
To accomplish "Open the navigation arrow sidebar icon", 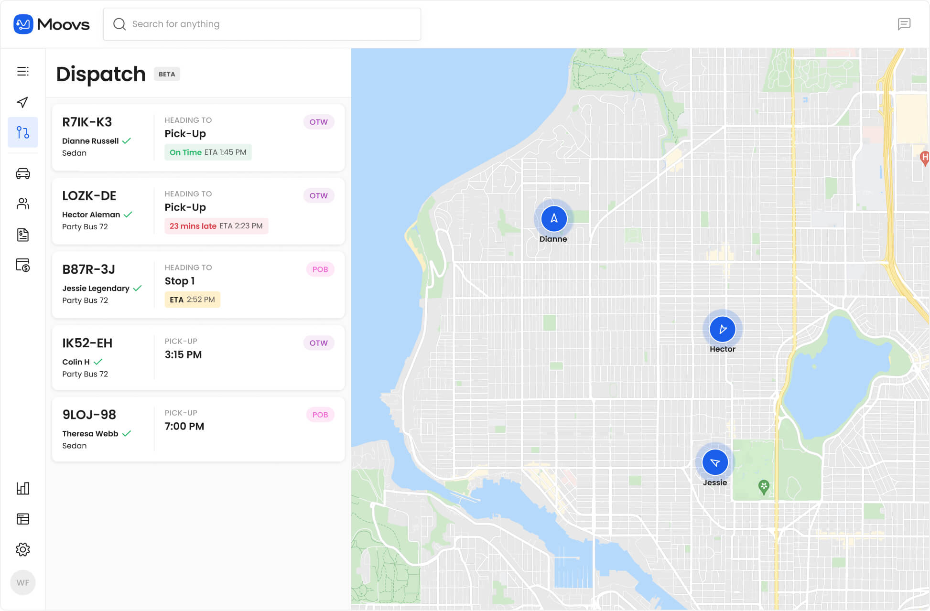I will 22,102.
